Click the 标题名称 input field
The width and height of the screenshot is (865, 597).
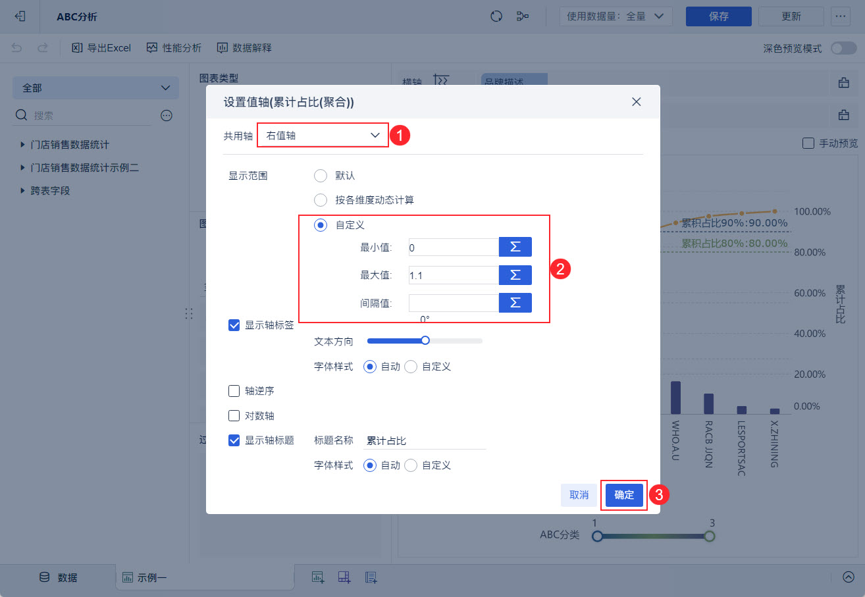[425, 440]
